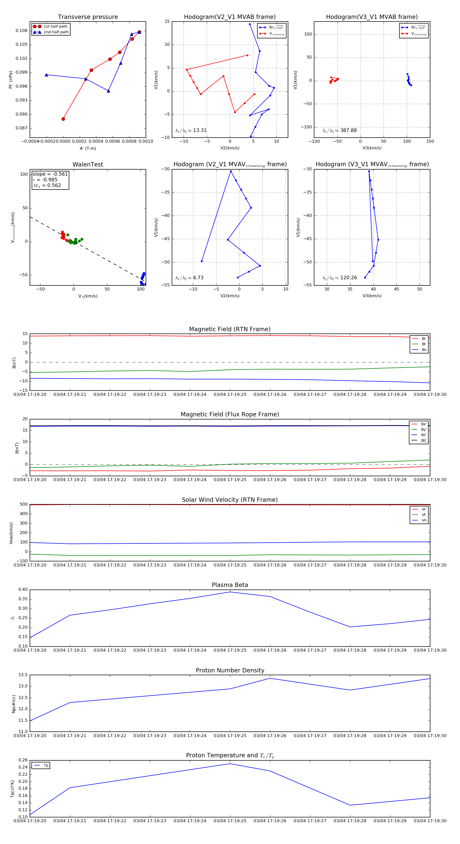Click the "WalenTest" plot title
Viewport: 460px width, 844px height.
(x=88, y=164)
